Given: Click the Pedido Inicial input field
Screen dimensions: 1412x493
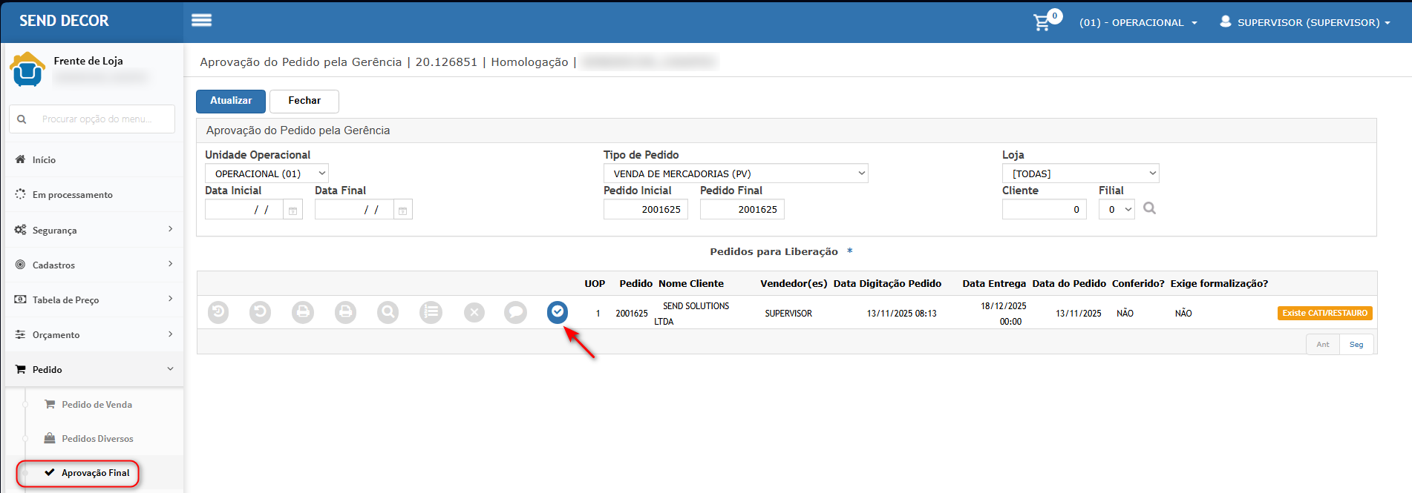Looking at the screenshot, I should [x=645, y=210].
